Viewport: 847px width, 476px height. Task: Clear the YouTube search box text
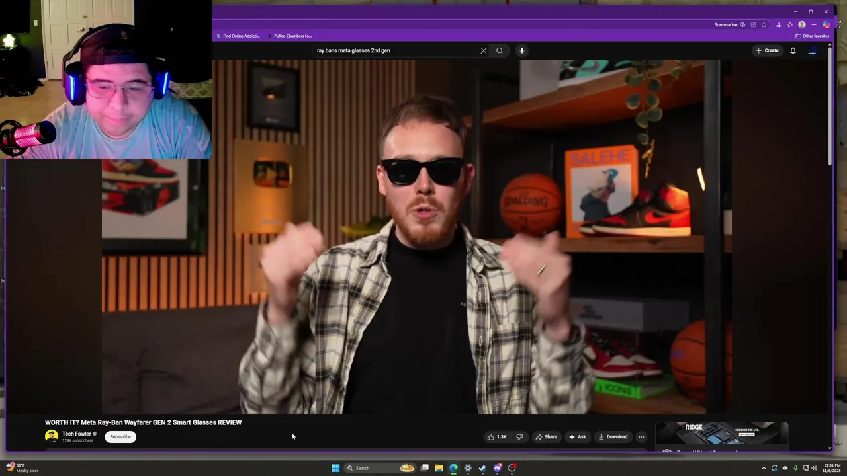(x=484, y=50)
